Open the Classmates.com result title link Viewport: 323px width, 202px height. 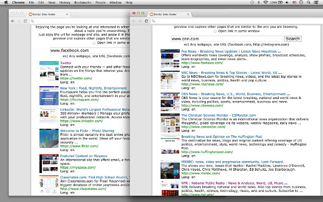tap(95, 177)
